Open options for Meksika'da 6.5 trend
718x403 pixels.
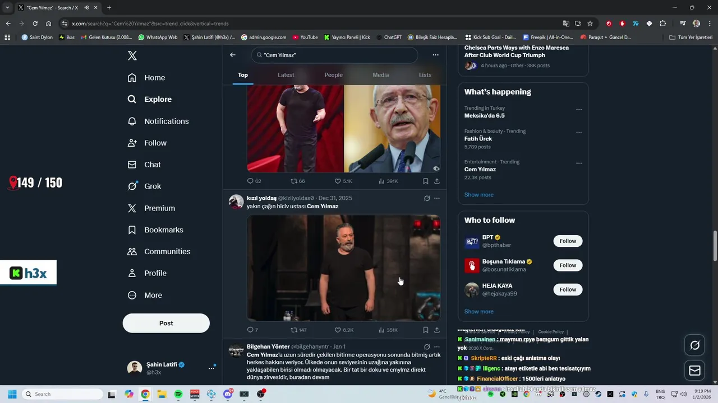point(579,110)
